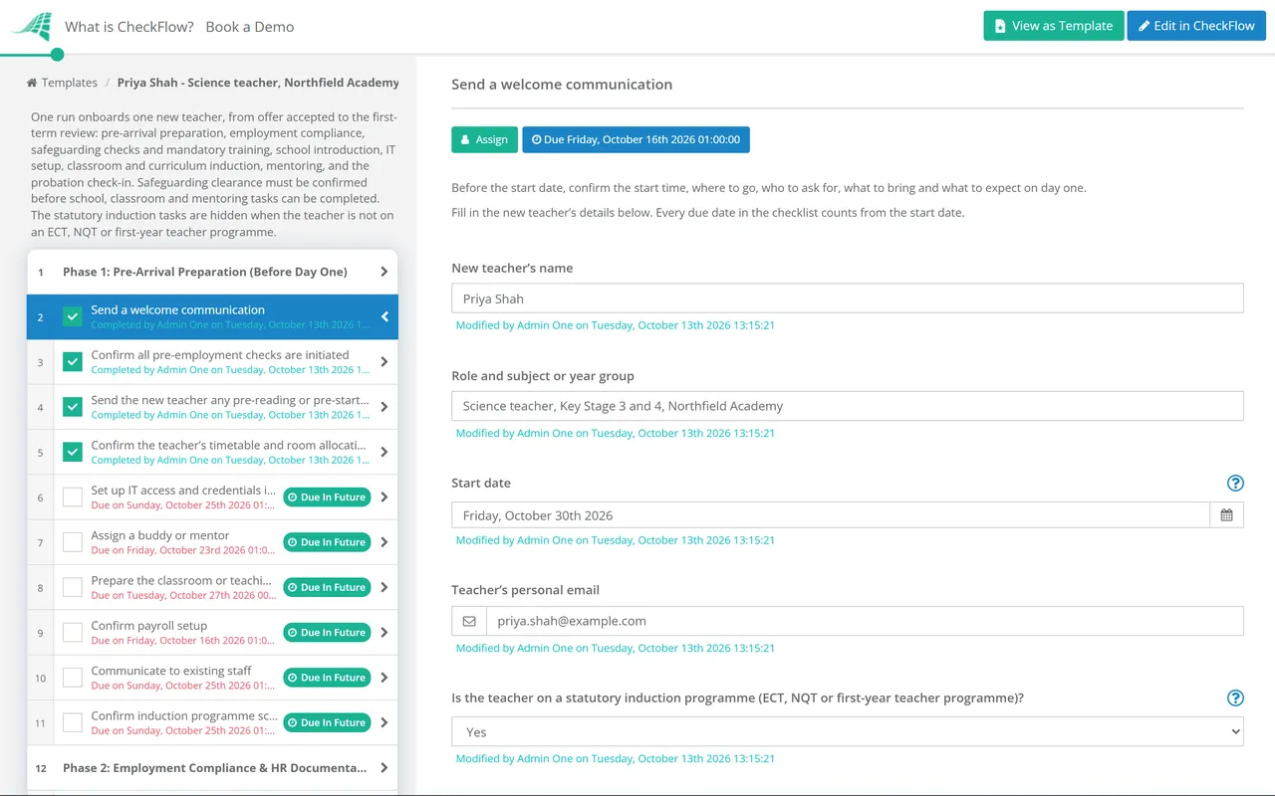Click the Priya Shah breadcrumb title
This screenshot has width=1275, height=796.
pos(258,83)
